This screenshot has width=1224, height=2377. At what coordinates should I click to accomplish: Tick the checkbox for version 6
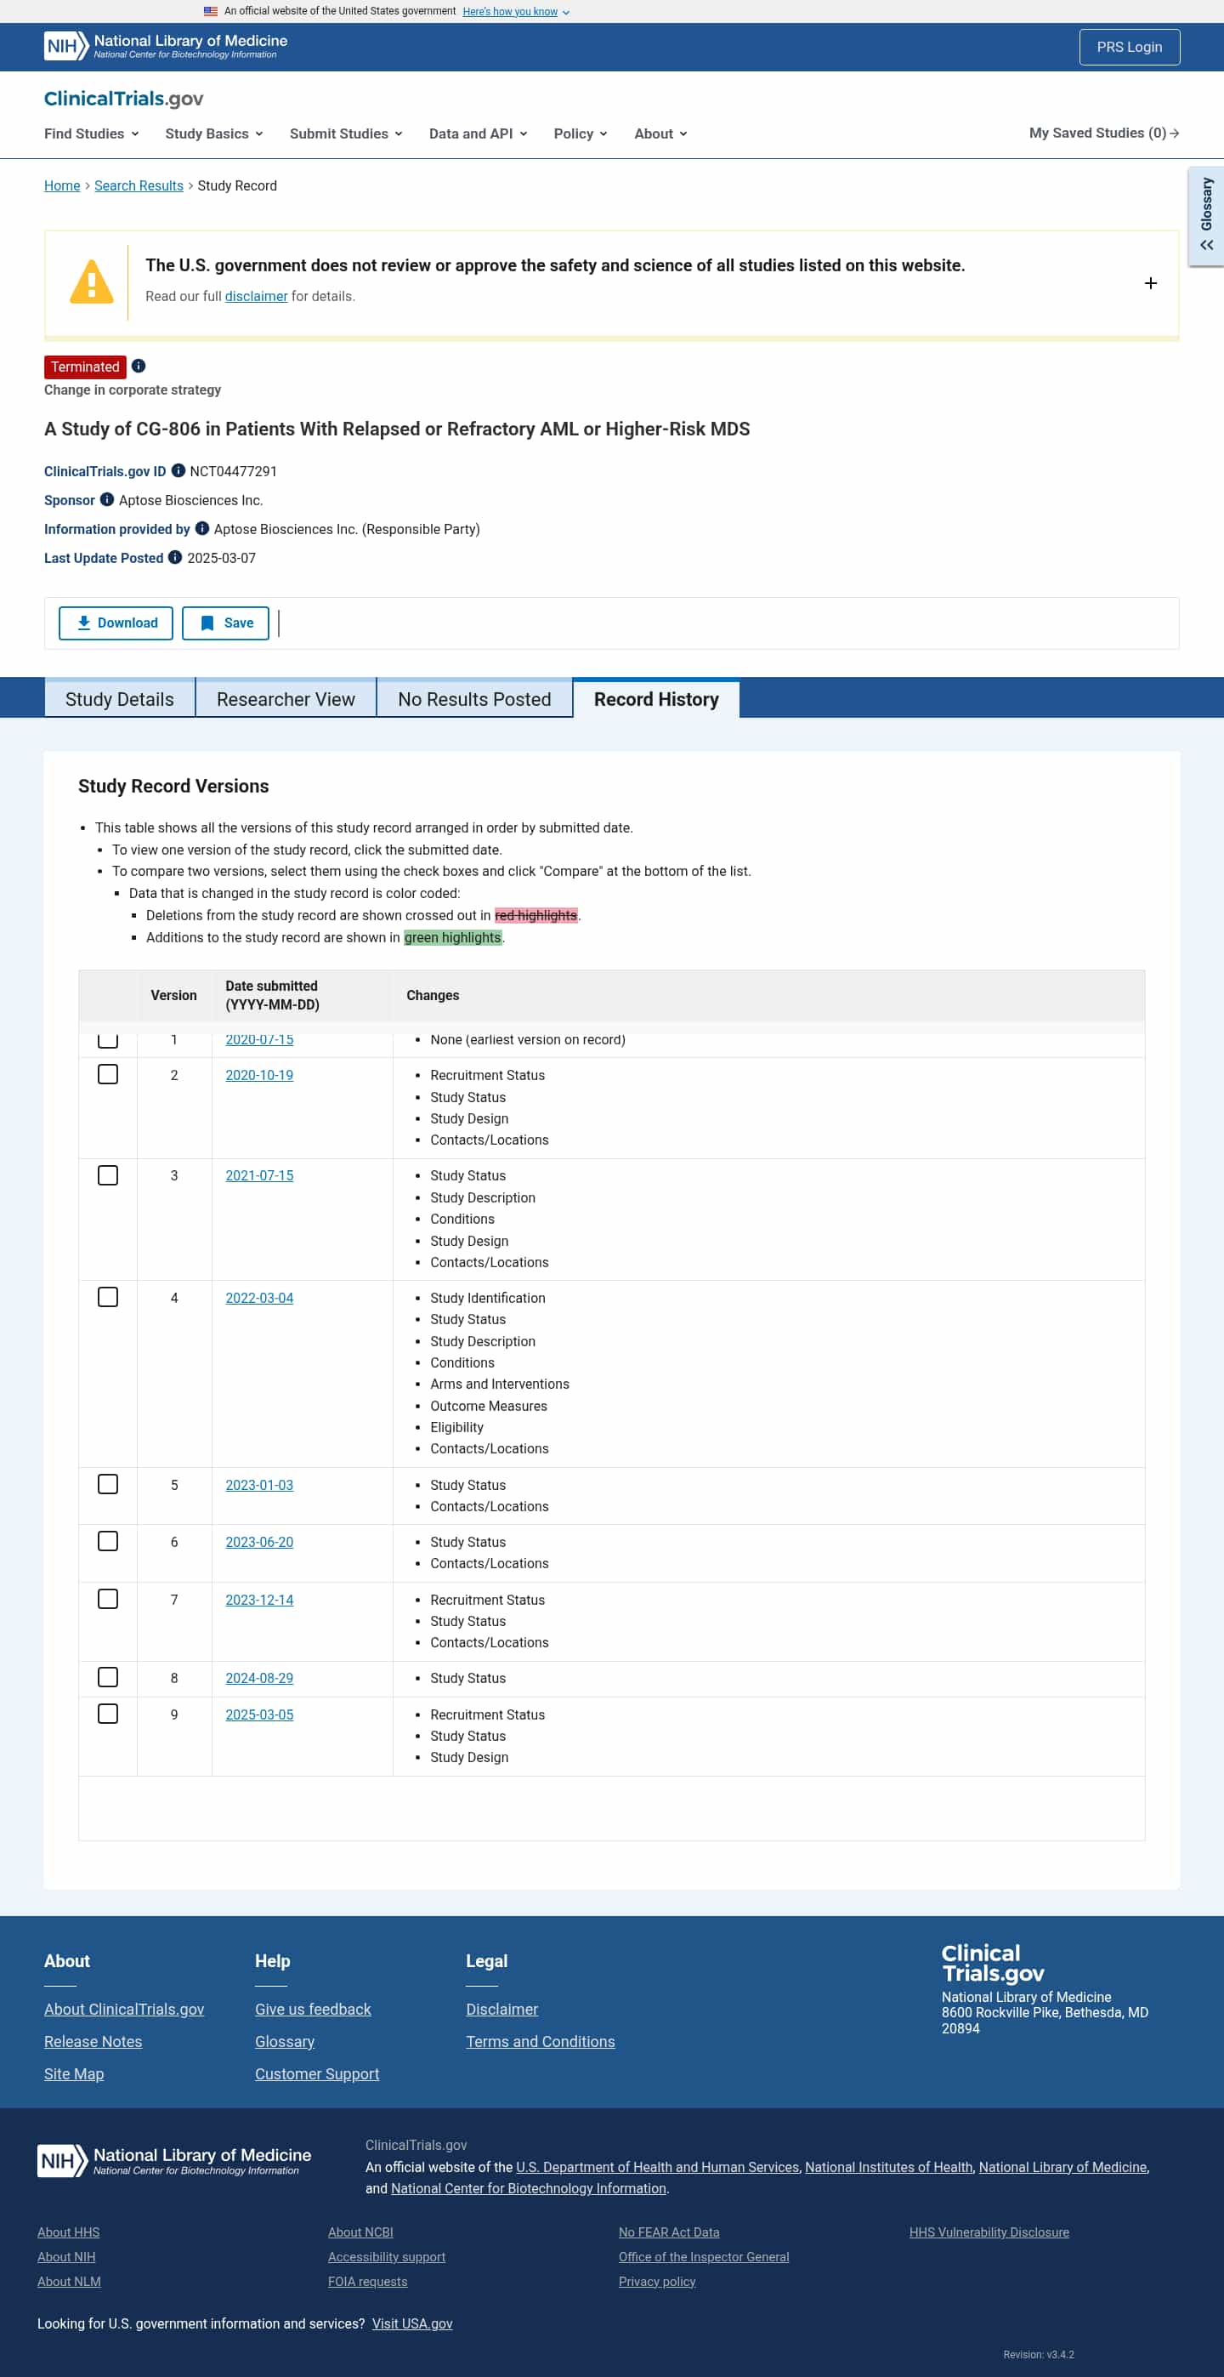click(108, 1541)
